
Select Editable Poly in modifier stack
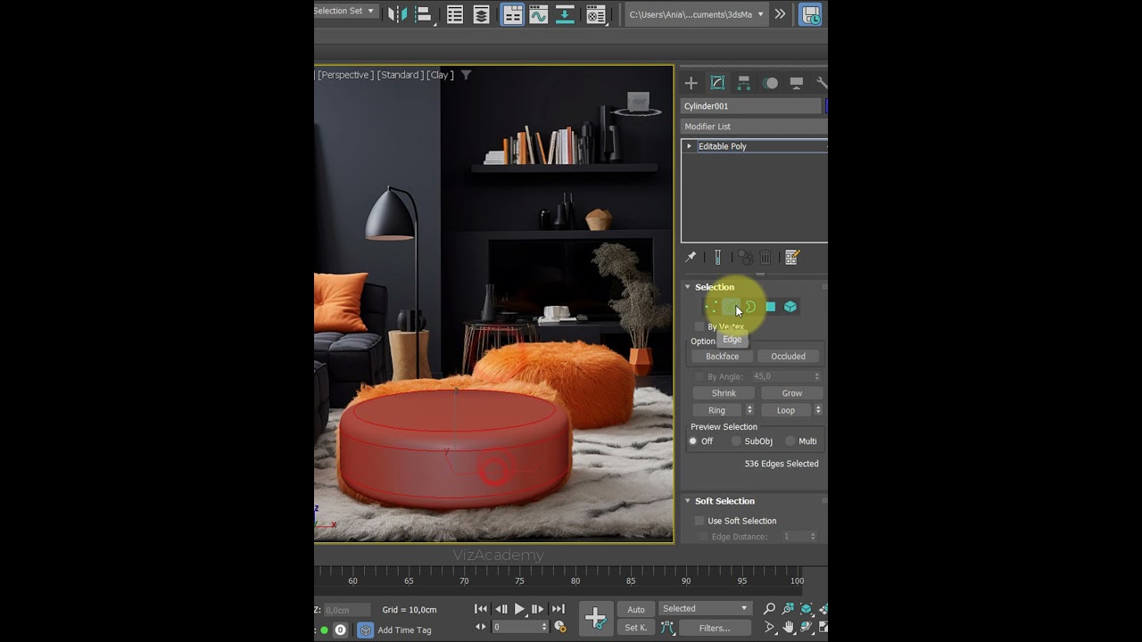click(x=723, y=146)
